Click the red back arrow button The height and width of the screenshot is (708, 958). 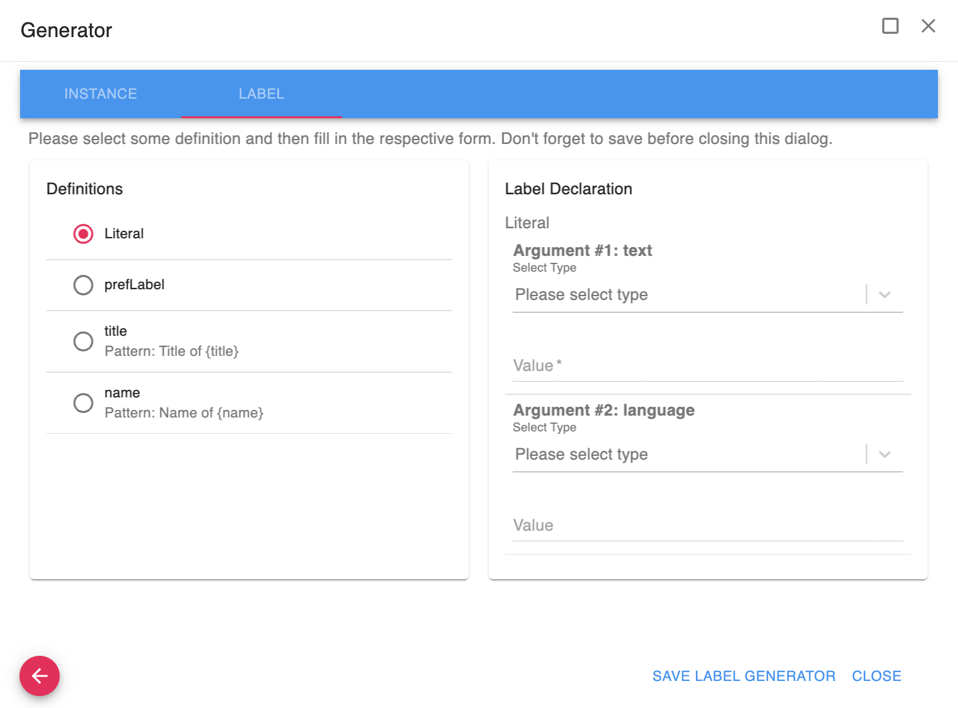click(x=40, y=676)
